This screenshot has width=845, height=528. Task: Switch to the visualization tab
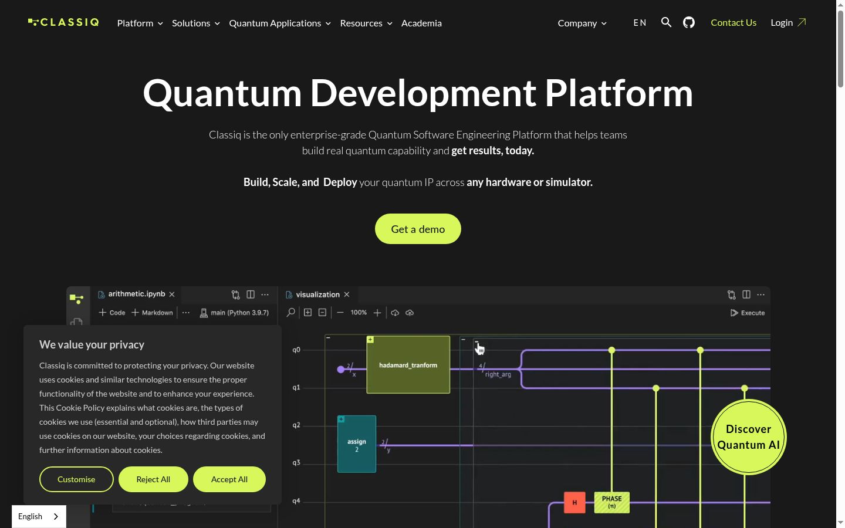point(317,295)
